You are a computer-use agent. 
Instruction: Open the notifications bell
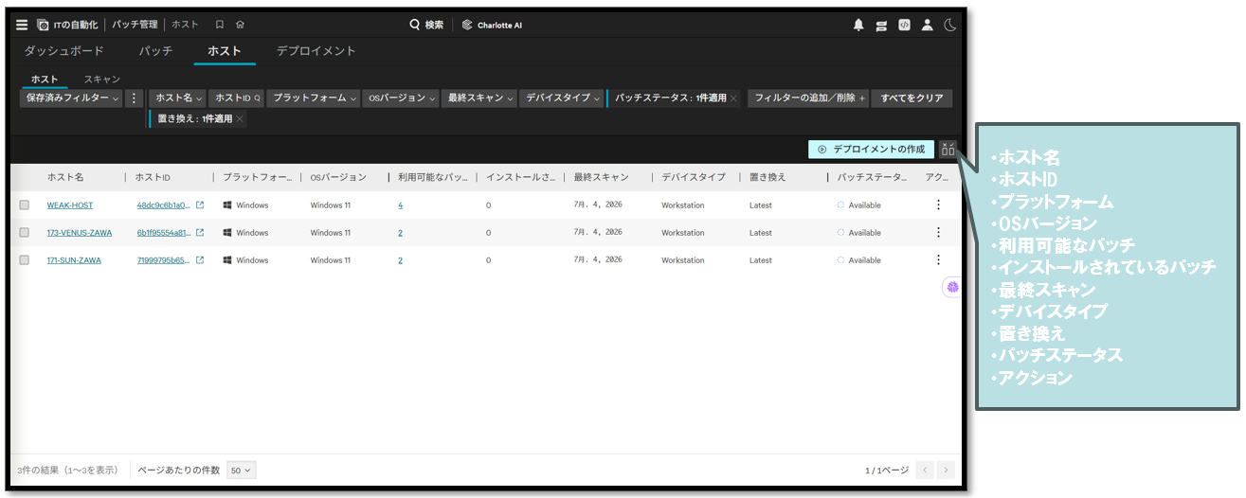[x=858, y=26]
